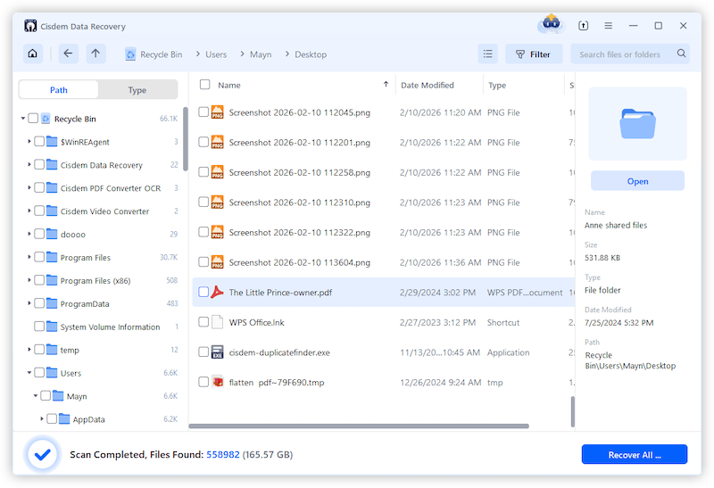714x488 pixels.
Task: Click the Recycle Bin breadcrumb text
Action: pyautogui.click(x=162, y=54)
